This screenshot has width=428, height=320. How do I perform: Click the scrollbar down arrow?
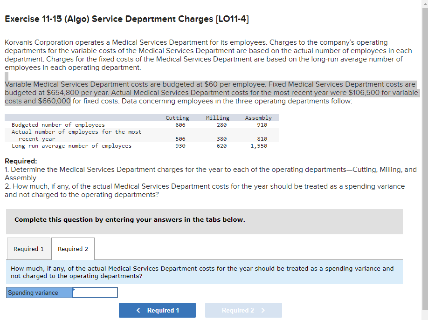point(425,316)
